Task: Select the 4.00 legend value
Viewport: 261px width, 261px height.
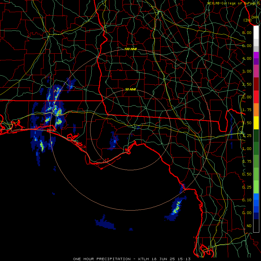Action: (247, 58)
